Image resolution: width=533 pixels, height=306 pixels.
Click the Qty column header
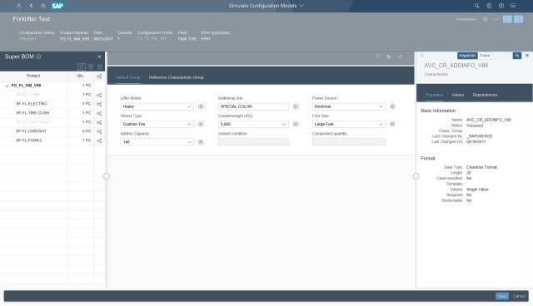[x=80, y=76]
